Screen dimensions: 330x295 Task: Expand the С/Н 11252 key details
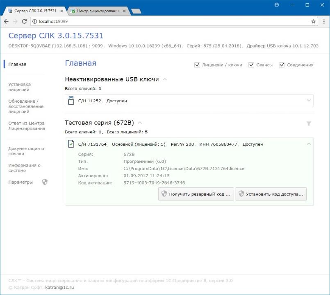[309, 100]
